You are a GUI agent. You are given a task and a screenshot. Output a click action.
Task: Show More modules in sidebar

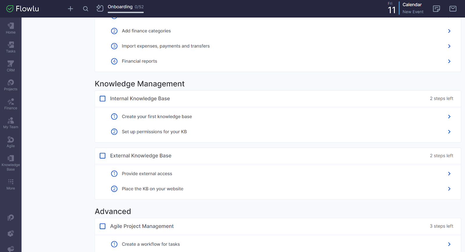tap(11, 184)
